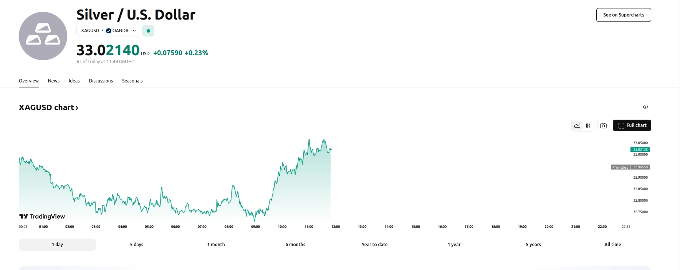680x270 pixels.
Task: Click the current price marker 33.02135
Action: (640, 150)
